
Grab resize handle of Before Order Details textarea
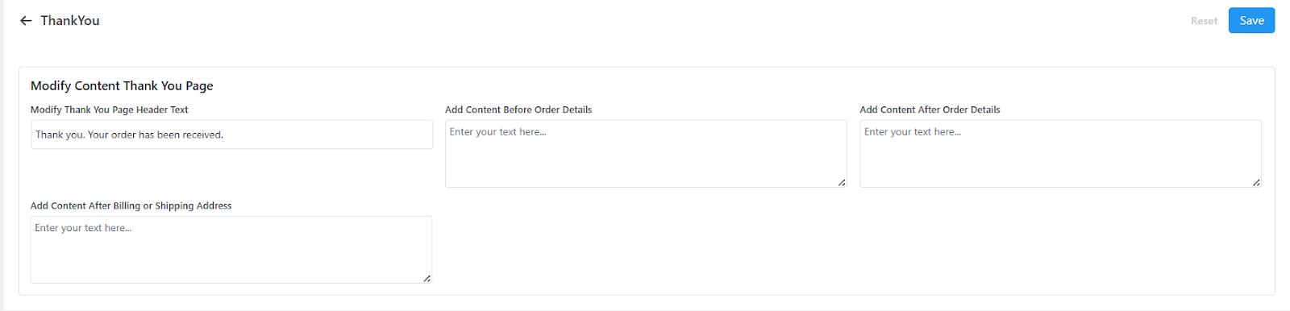pos(842,183)
